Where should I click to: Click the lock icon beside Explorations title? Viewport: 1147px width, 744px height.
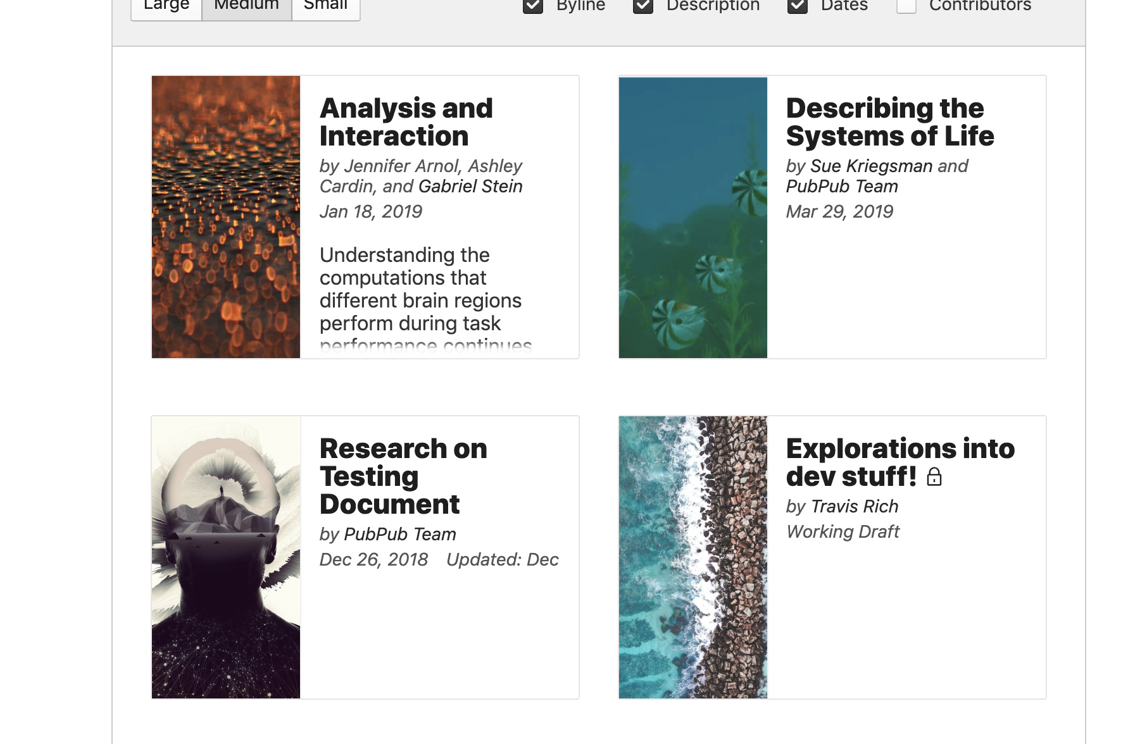coord(934,477)
